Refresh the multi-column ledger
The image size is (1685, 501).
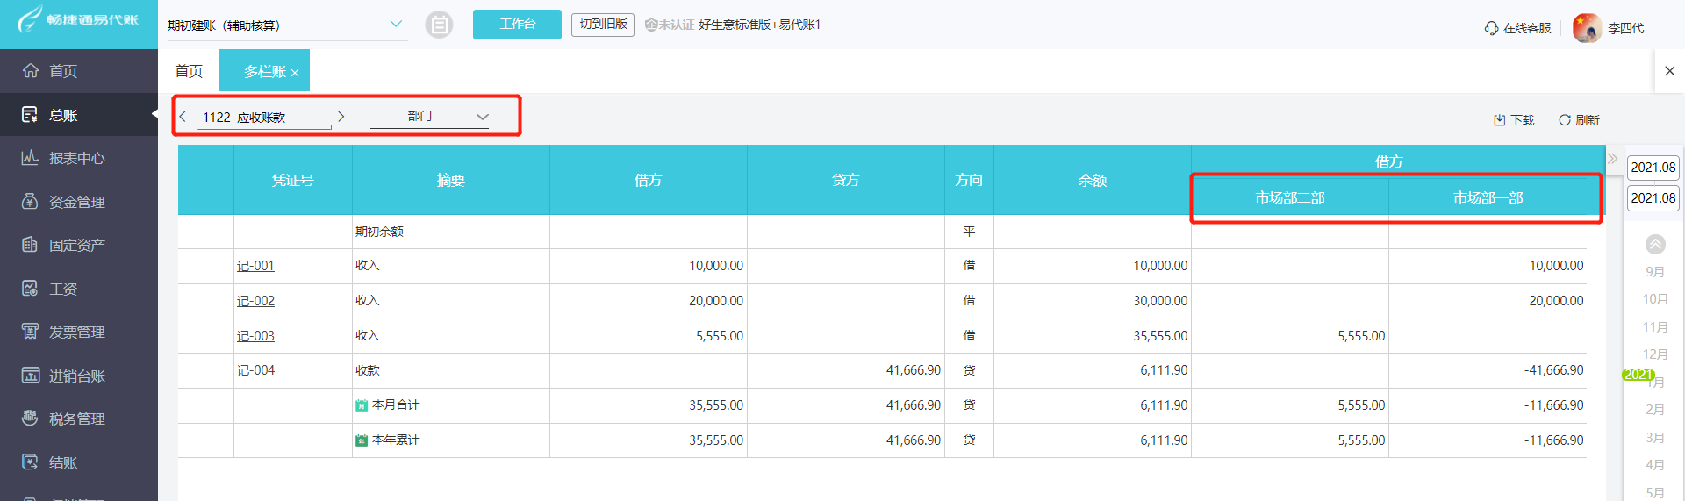coord(1579,120)
